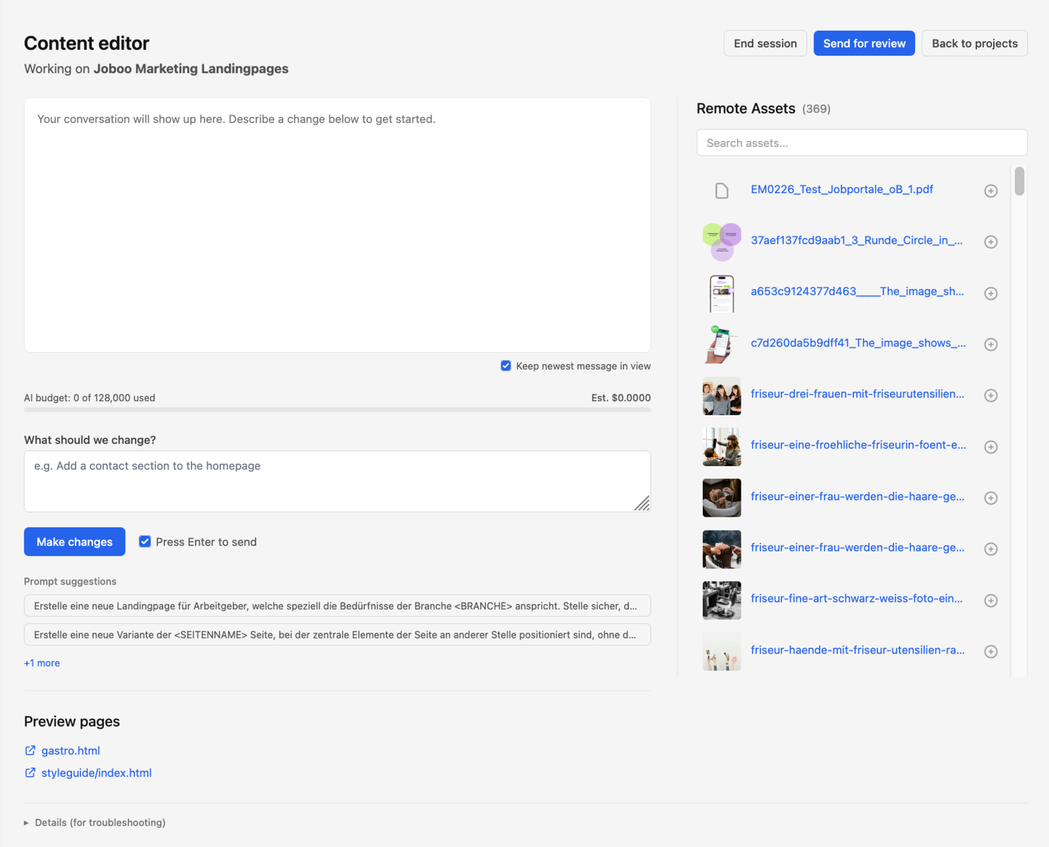Image resolution: width=1049 pixels, height=847 pixels.
Task: Click the plus icon beside the Runde_Circle asset
Action: click(990, 242)
